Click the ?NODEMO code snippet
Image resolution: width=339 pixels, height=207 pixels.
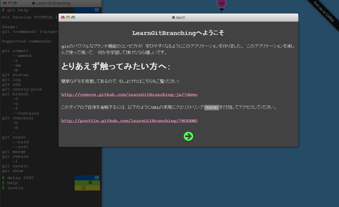(x=211, y=108)
